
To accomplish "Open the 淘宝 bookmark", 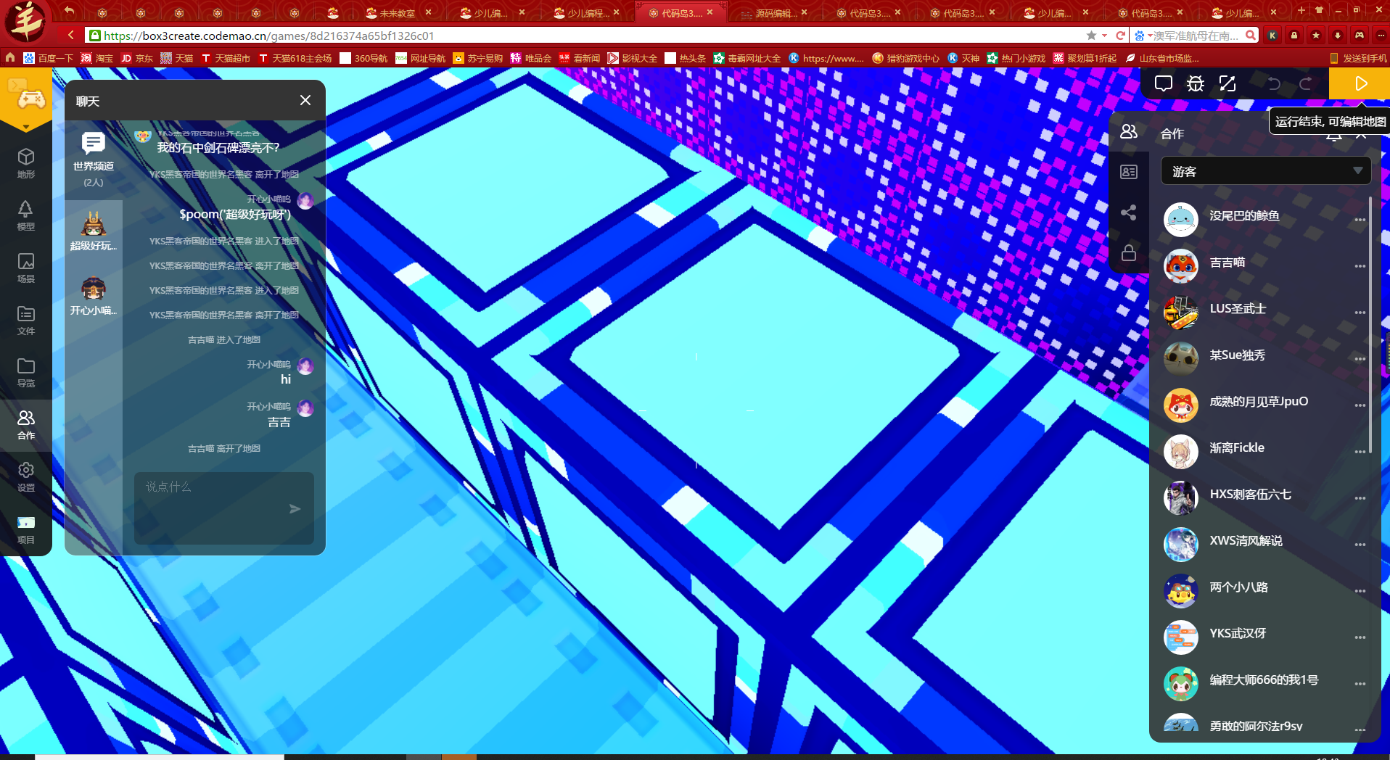I will (x=97, y=58).
